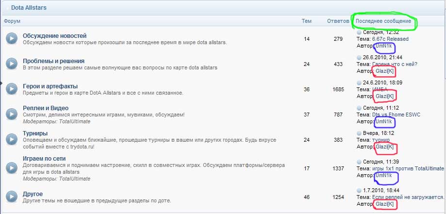Screen dimensions: 446x214
Task: Open the Реплеи и Видео forum
Action: point(46,108)
